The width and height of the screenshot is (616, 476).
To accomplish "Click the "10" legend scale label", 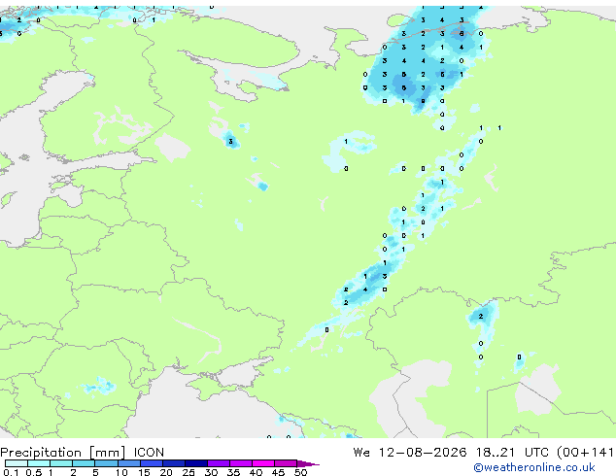I will (x=121, y=472).
